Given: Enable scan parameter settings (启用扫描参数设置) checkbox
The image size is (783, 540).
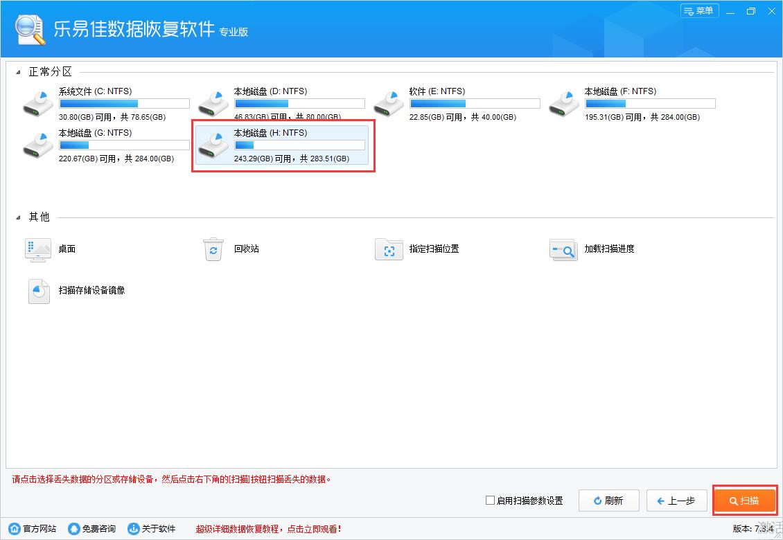Looking at the screenshot, I should pos(491,501).
